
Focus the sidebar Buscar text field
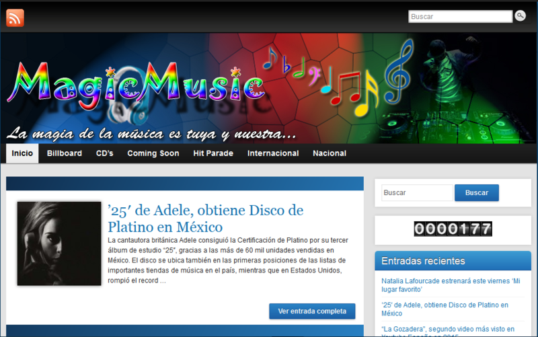pyautogui.click(x=417, y=193)
